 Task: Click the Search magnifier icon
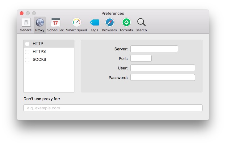(141, 23)
